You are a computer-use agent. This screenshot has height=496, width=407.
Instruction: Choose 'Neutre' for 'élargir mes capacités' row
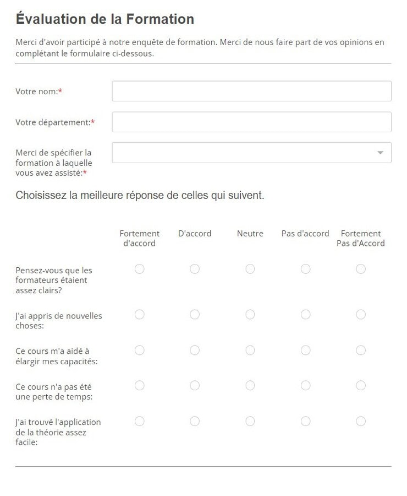pos(250,351)
